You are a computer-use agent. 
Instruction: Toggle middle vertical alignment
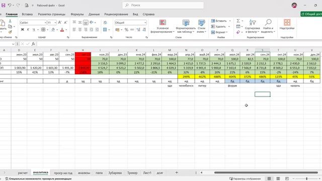[x=80, y=22]
